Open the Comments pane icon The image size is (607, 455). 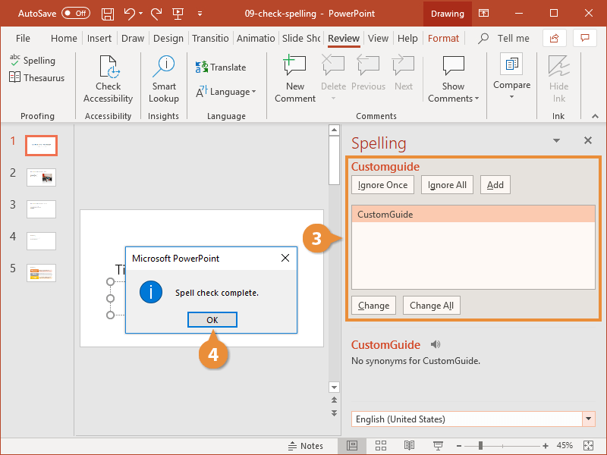tap(584, 38)
